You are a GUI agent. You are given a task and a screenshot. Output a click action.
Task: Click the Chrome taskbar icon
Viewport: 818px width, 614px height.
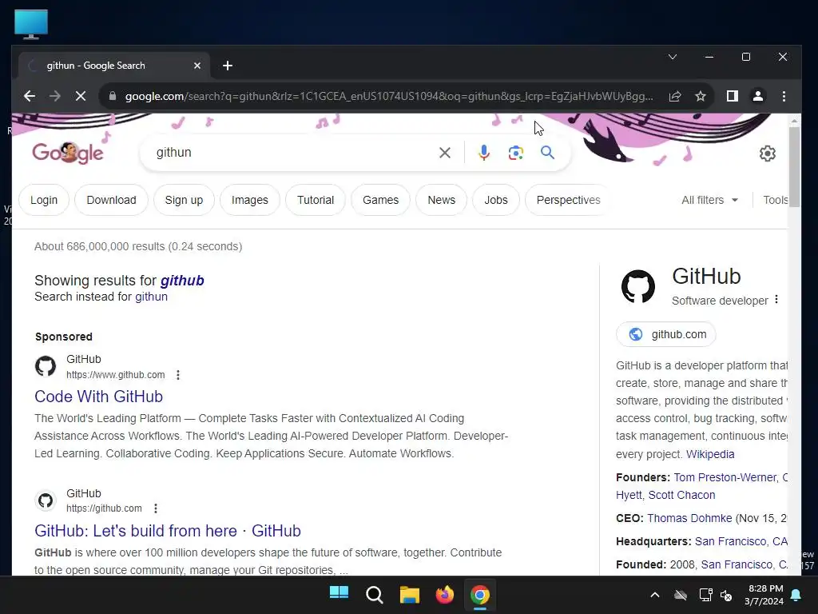pos(480,594)
